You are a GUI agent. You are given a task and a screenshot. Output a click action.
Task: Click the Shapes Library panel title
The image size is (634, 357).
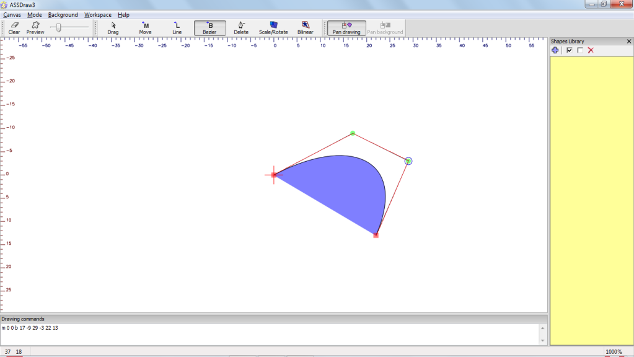567,42
